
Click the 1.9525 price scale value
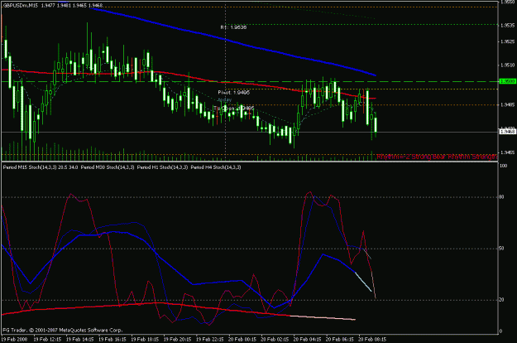507,41
